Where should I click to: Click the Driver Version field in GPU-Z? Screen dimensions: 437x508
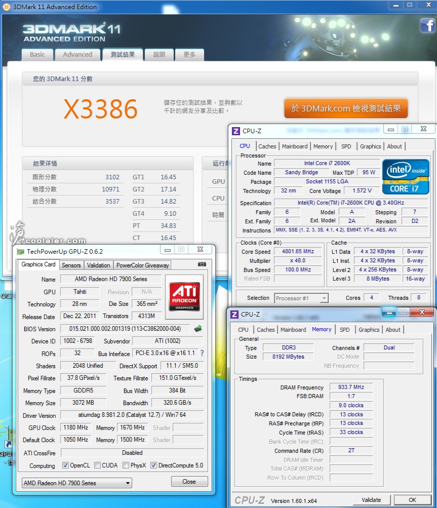click(132, 415)
